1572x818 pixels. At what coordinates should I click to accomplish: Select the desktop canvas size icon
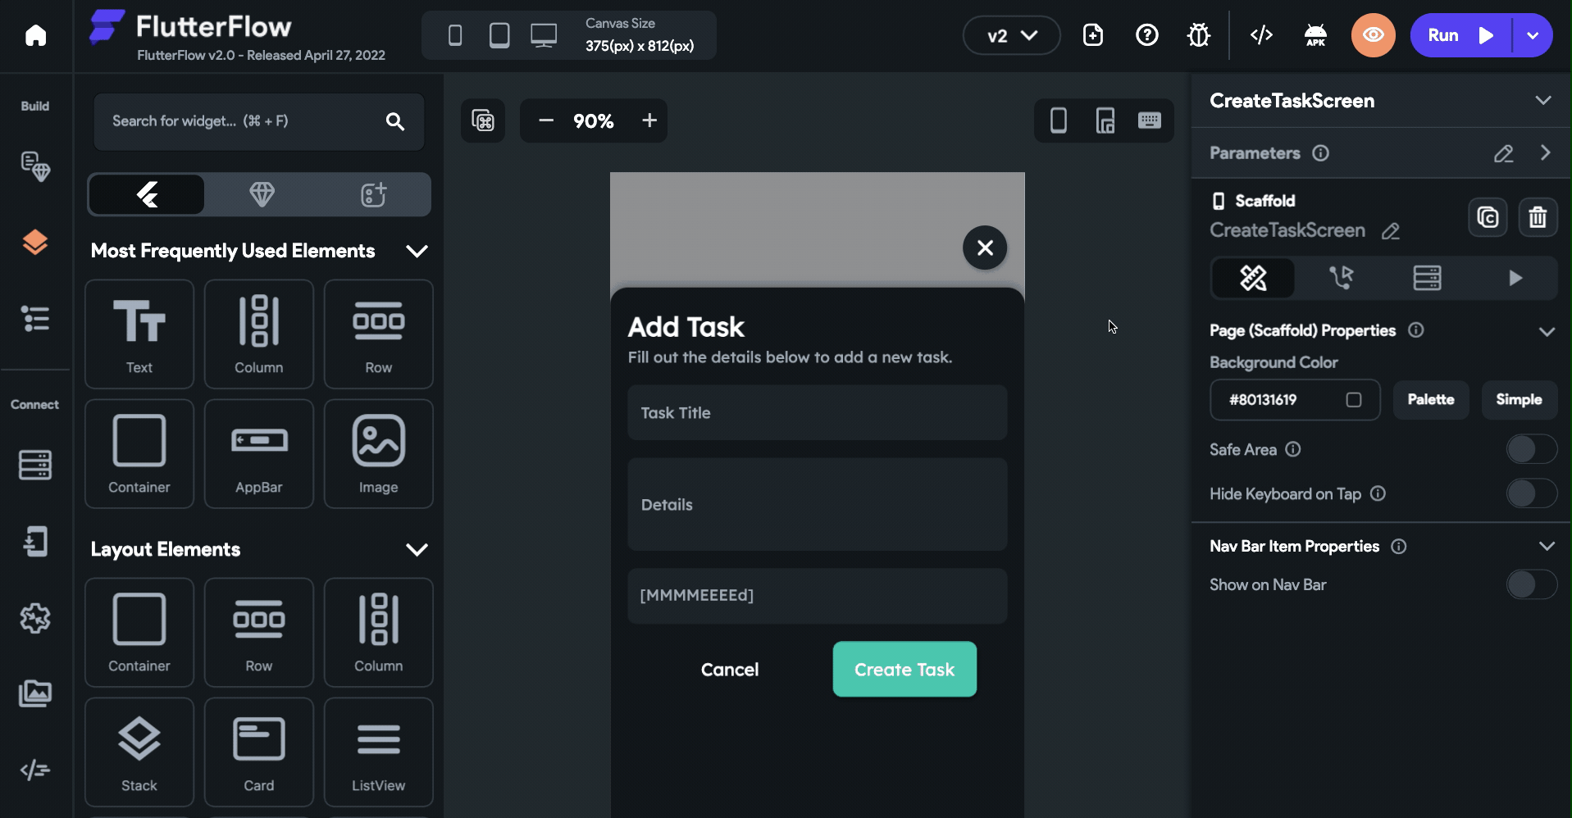[544, 35]
